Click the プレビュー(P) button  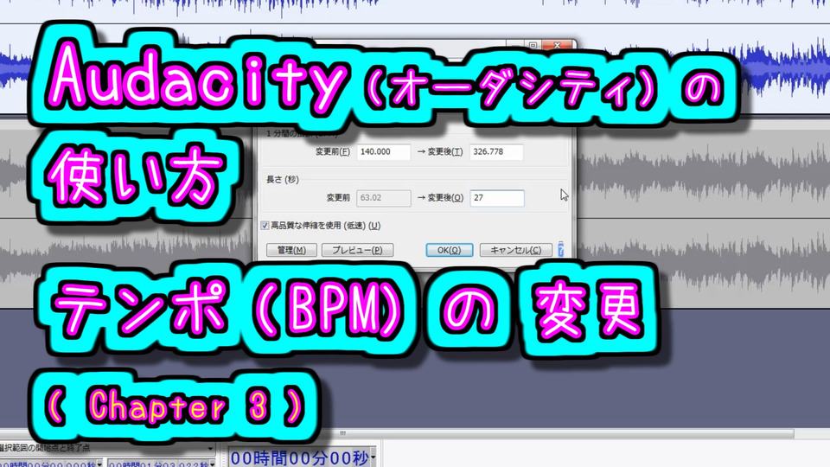pyautogui.click(x=357, y=250)
